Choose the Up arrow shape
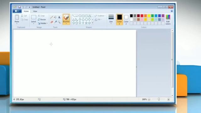 (77, 23)
